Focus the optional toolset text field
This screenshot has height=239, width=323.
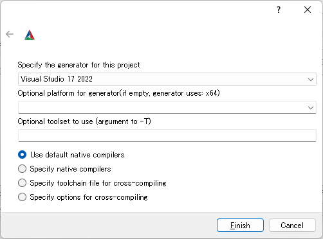(167, 136)
